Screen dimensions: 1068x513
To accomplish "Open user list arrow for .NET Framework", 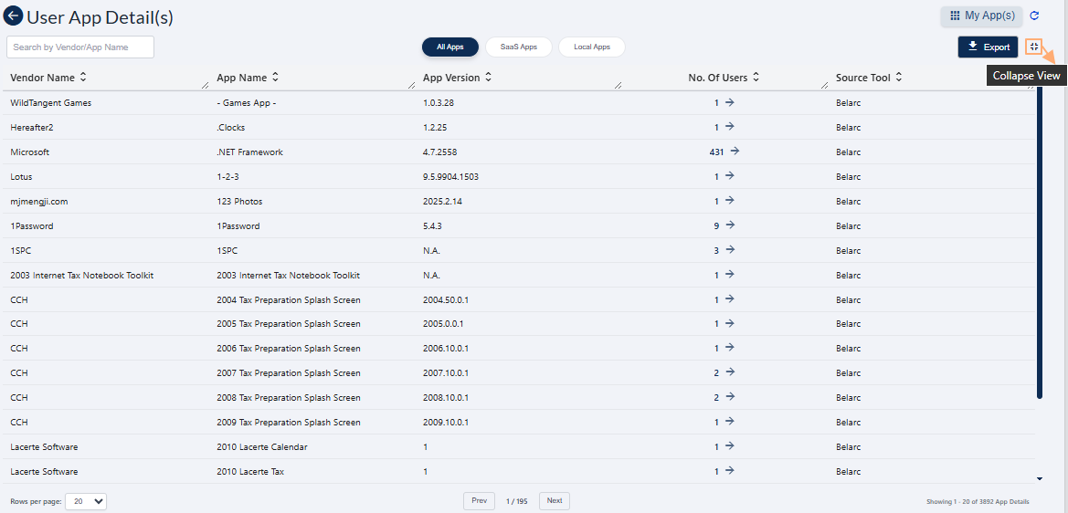I will point(735,152).
